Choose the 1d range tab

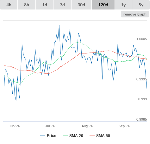45,5
